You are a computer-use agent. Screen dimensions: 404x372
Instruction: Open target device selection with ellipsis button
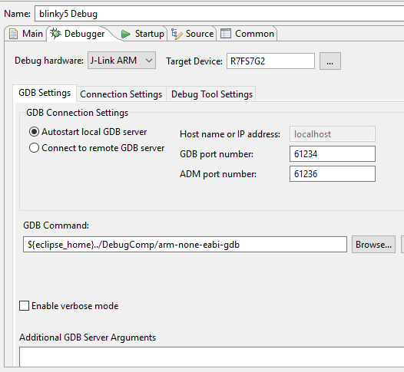pyautogui.click(x=330, y=61)
